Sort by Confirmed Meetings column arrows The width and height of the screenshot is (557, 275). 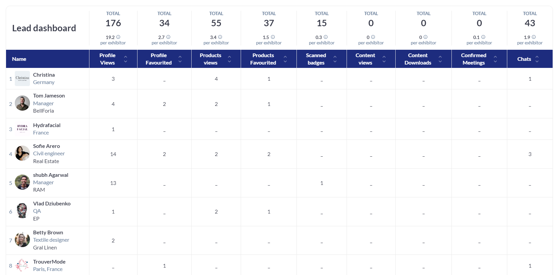coord(495,59)
